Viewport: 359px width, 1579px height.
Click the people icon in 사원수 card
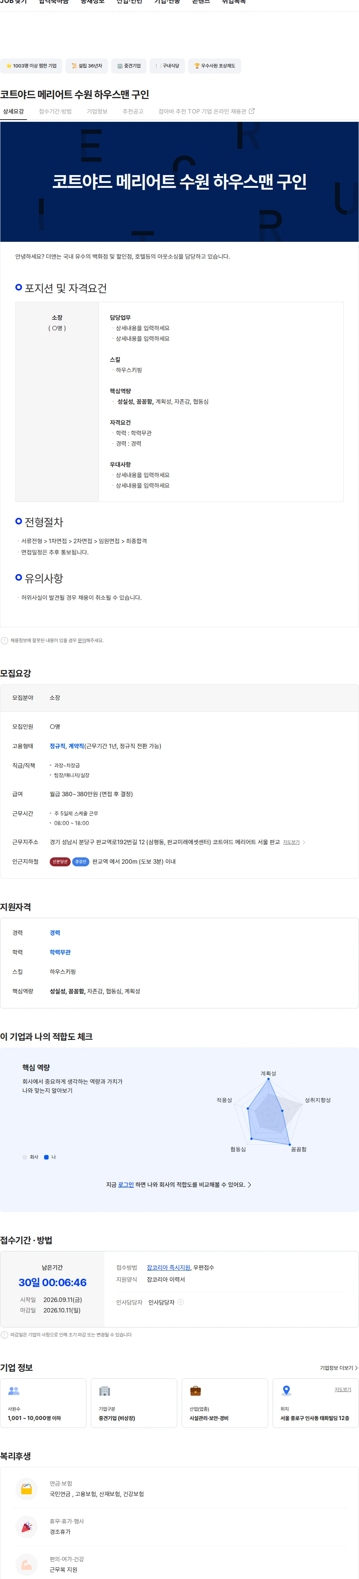[x=13, y=1391]
